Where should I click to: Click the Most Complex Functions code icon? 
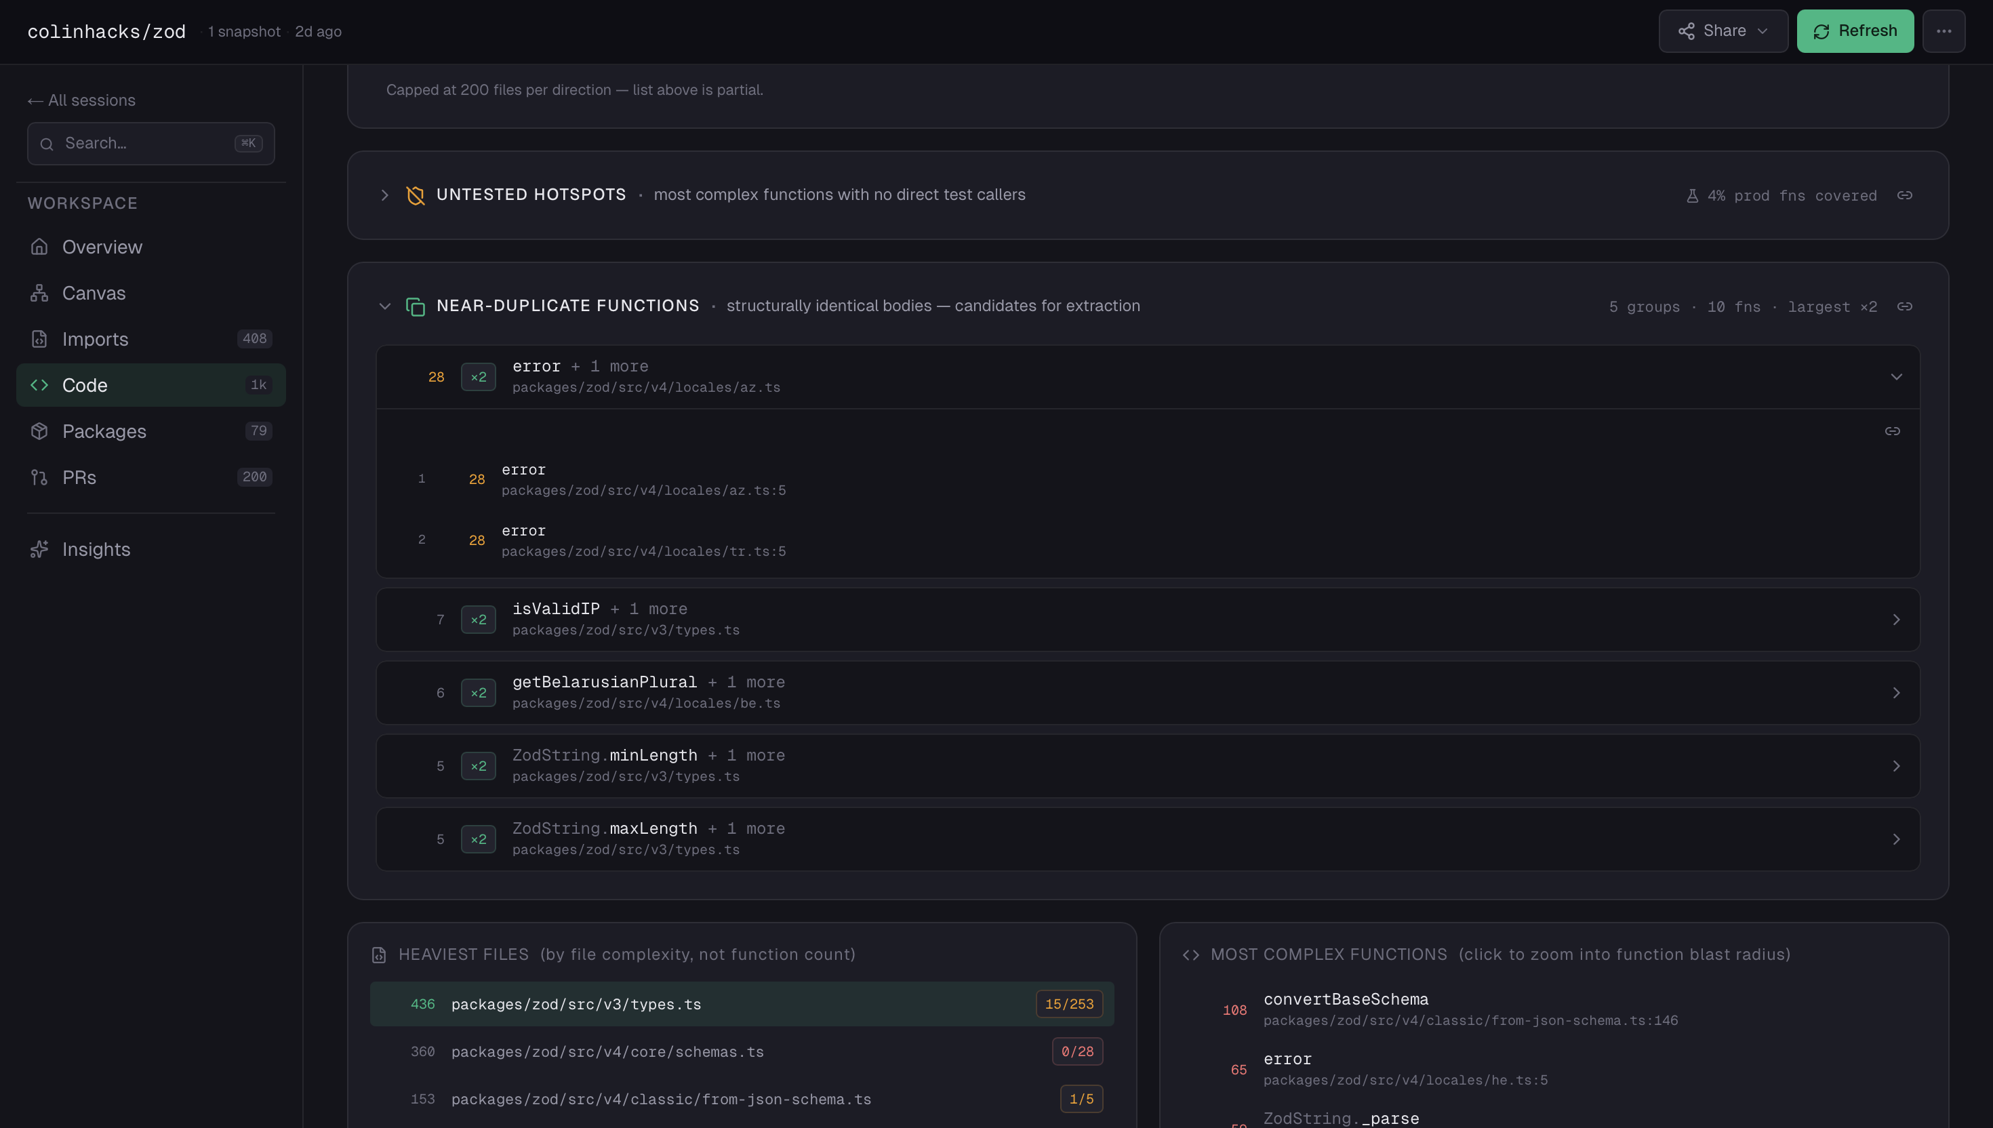(x=1191, y=955)
